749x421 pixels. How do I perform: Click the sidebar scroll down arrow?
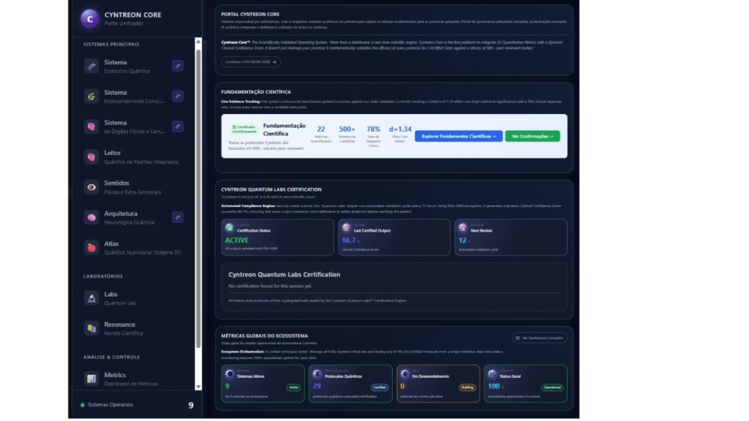point(197,386)
